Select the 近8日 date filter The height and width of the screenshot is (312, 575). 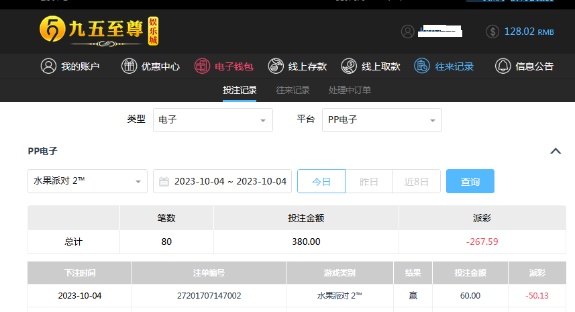coord(417,181)
